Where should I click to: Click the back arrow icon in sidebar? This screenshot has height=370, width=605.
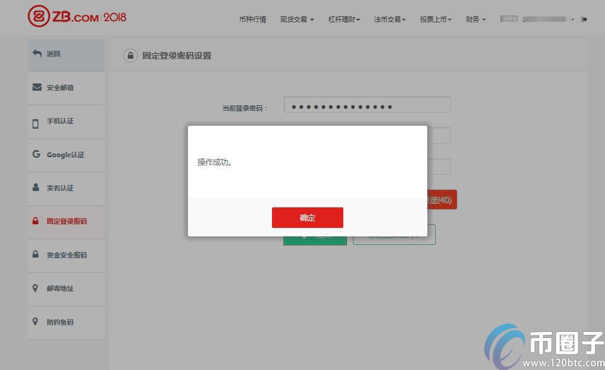coord(37,54)
